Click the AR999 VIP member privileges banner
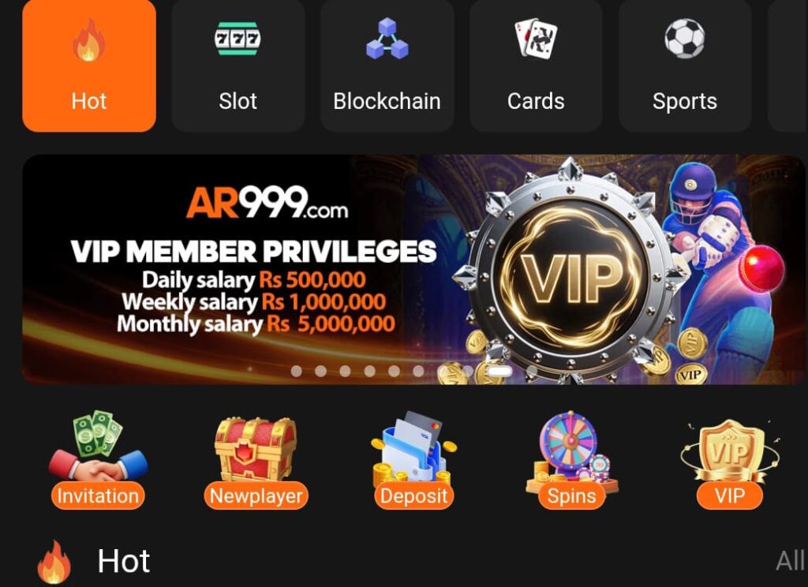 (413, 270)
